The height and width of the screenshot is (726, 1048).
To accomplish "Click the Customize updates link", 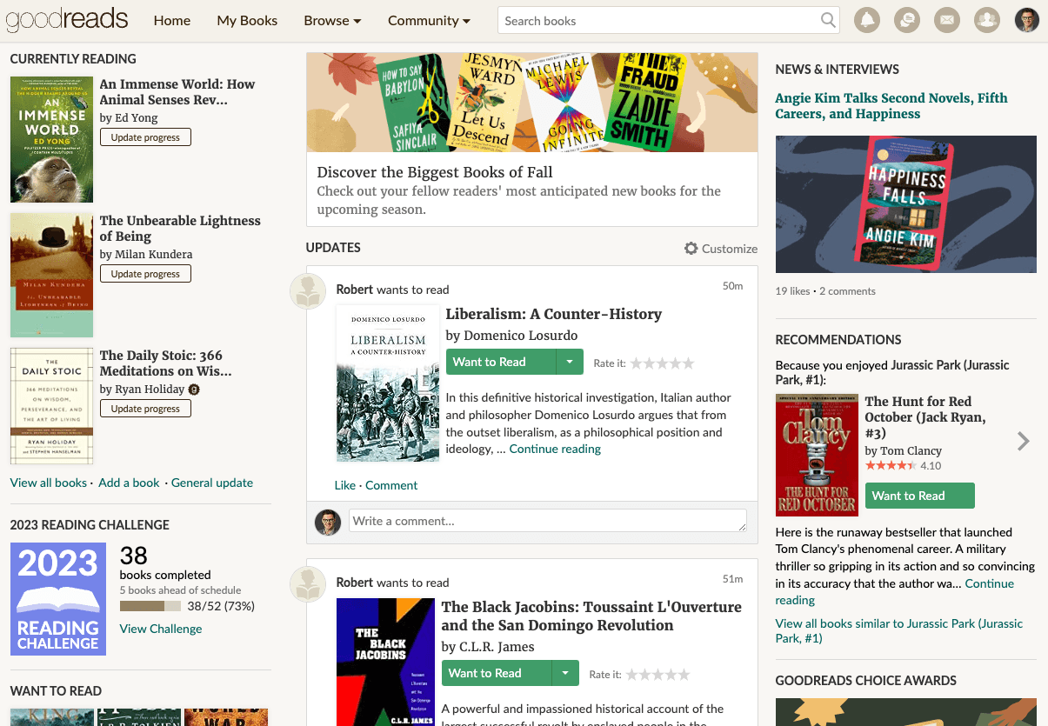I will tap(730, 249).
